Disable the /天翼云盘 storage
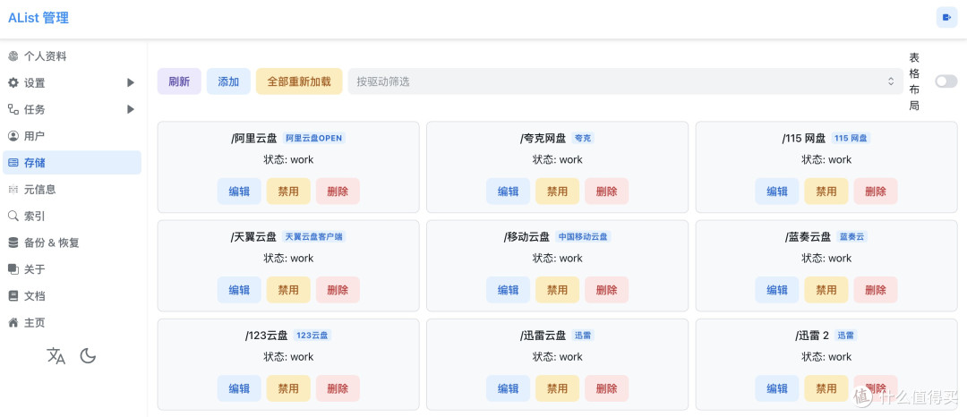Viewport: 967px width, 417px height. click(x=288, y=290)
